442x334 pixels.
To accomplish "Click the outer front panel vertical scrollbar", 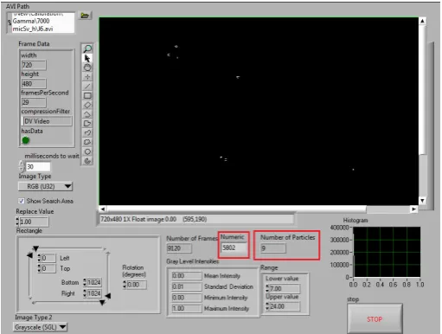I will coord(431,125).
